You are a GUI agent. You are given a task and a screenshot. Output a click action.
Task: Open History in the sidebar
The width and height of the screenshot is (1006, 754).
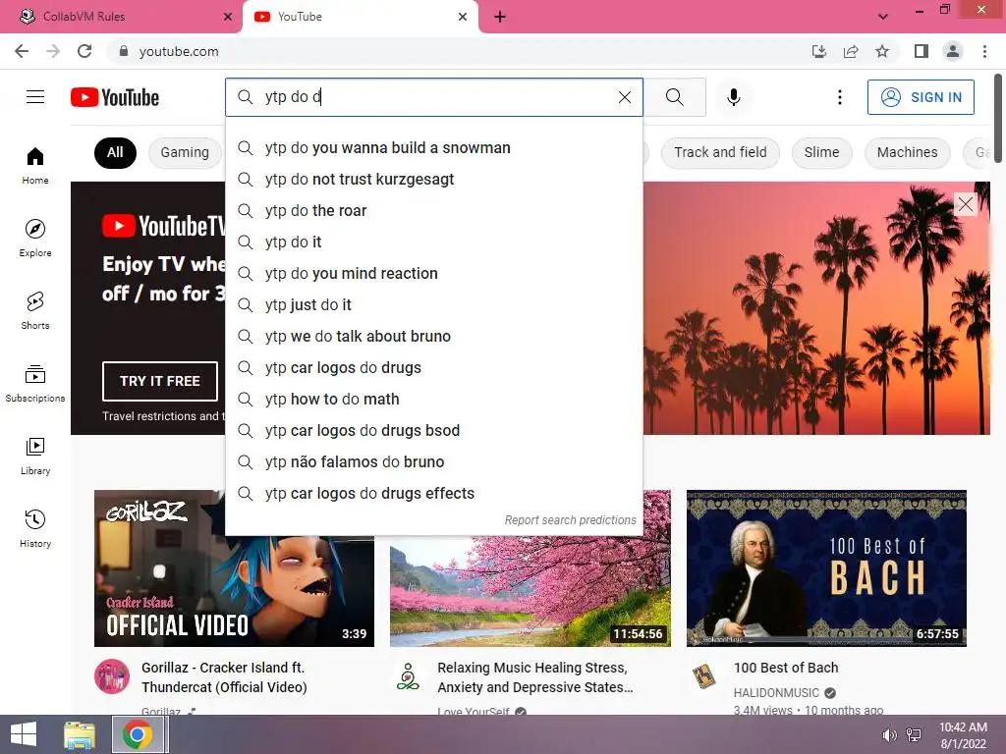coord(35,528)
